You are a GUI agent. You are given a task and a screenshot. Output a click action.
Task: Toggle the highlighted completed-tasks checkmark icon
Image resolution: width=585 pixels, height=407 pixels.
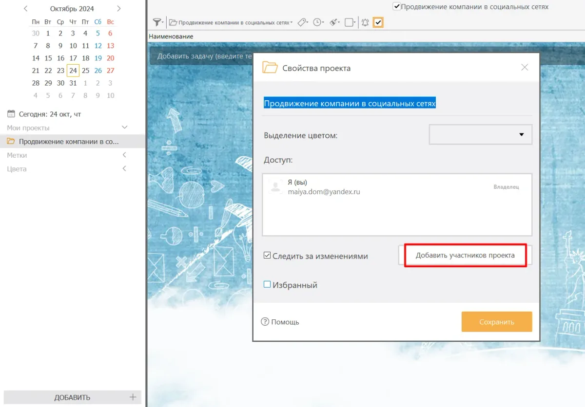(378, 22)
